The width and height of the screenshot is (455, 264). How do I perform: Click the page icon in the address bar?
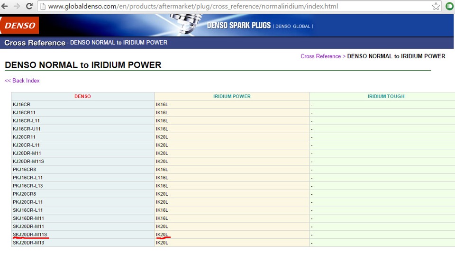click(x=43, y=6)
